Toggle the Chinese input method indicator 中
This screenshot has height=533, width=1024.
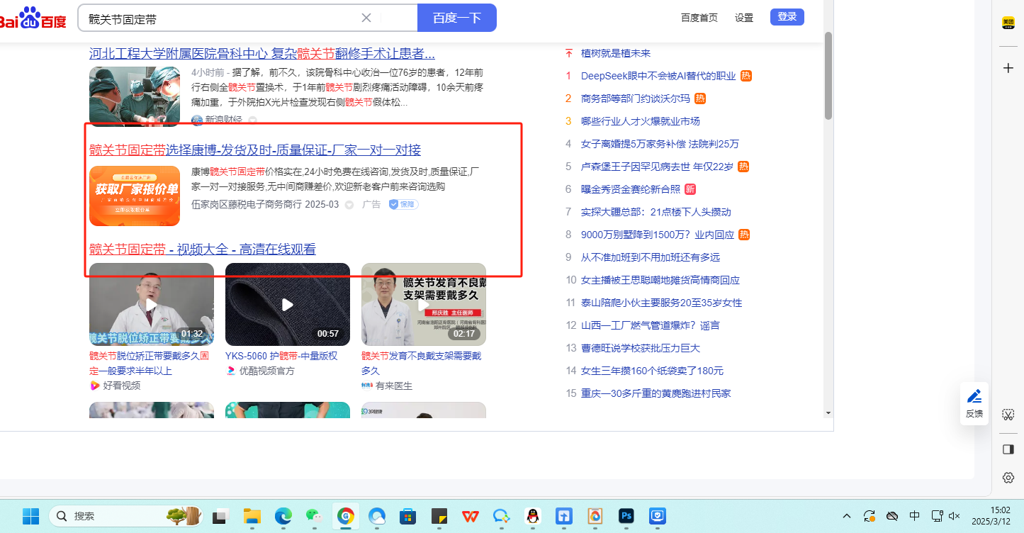pyautogui.click(x=914, y=516)
